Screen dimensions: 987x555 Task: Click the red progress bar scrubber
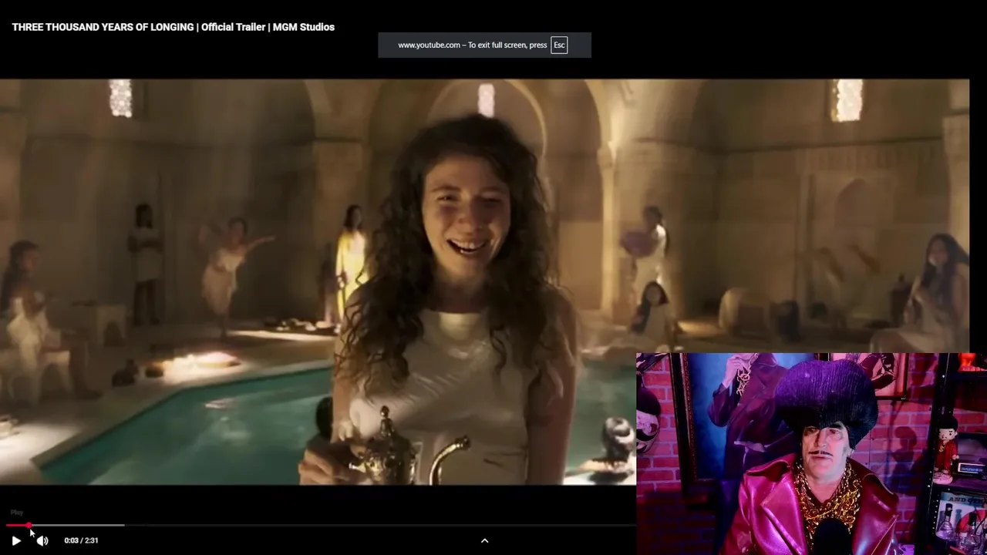tap(29, 526)
